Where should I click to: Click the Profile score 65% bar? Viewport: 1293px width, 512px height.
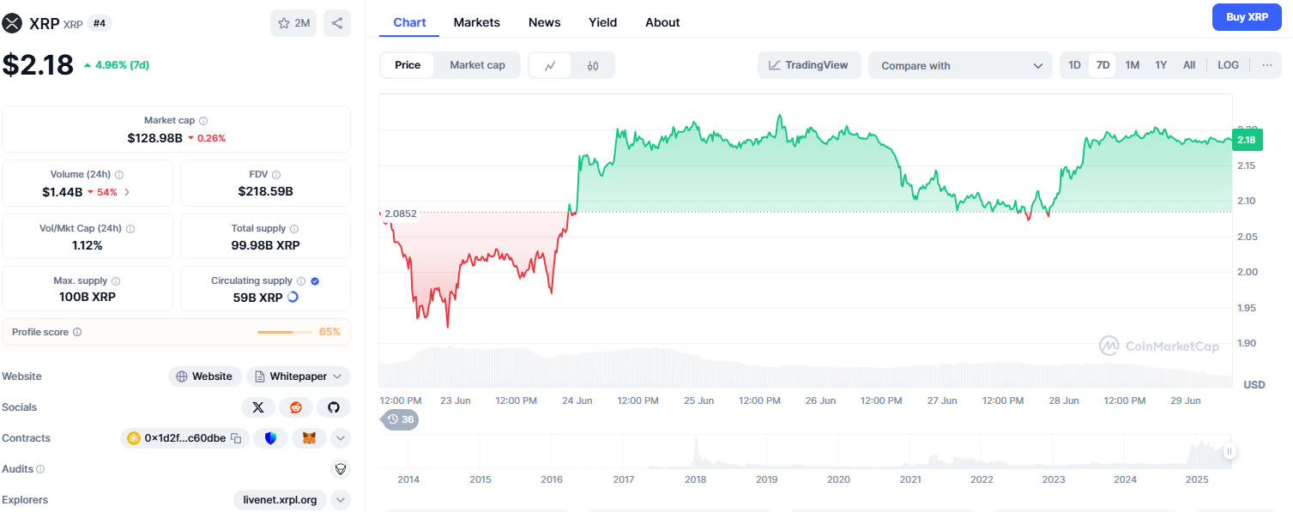point(286,332)
